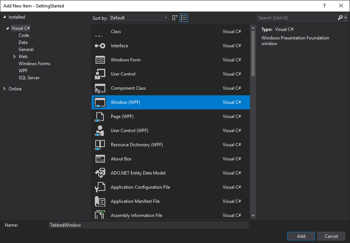Select ADO.NET Entity Data Model icon

[100, 173]
